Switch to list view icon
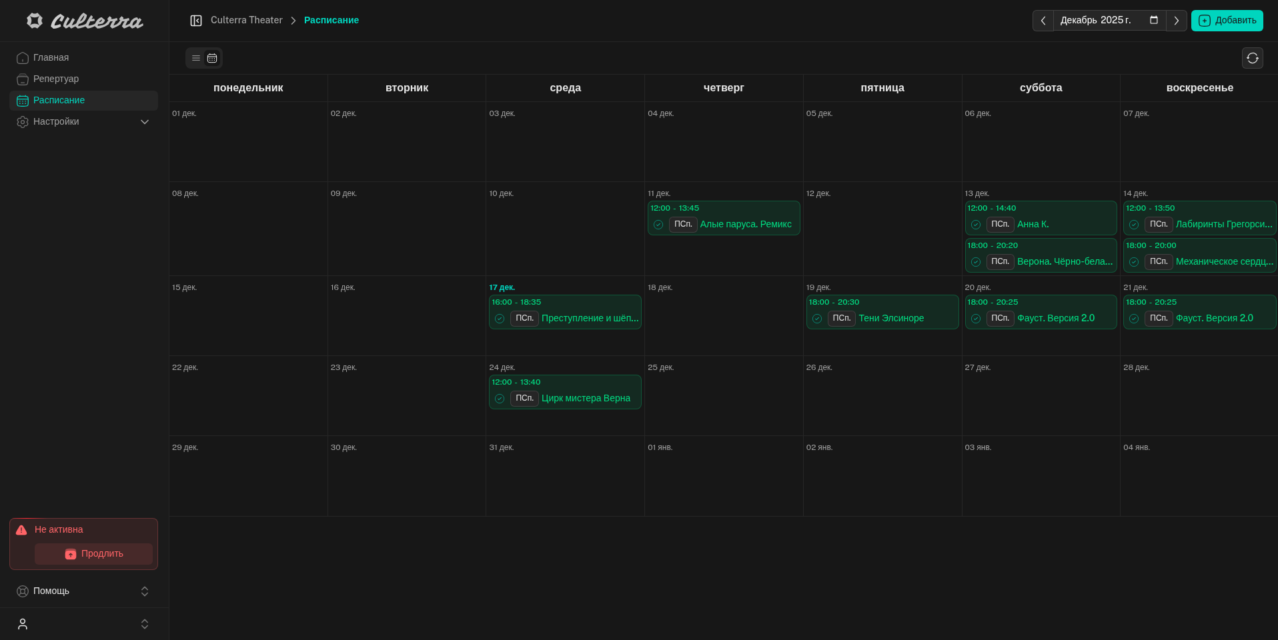The image size is (1278, 640). [x=196, y=58]
